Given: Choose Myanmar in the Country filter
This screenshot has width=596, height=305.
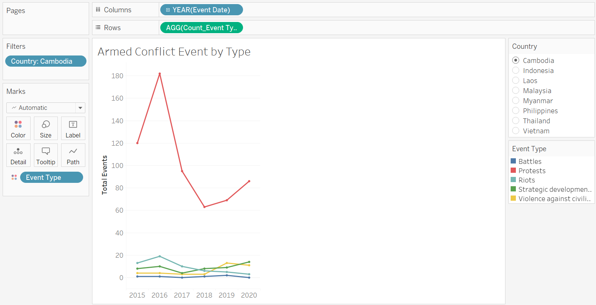Looking at the screenshot, I should click(x=516, y=101).
